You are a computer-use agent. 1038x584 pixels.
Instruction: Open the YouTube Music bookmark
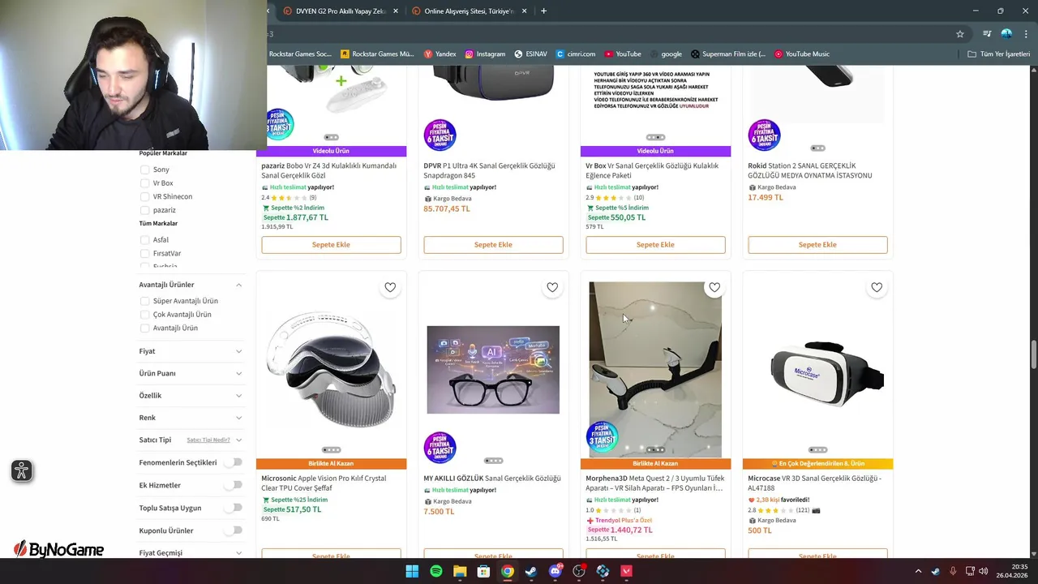[801, 54]
